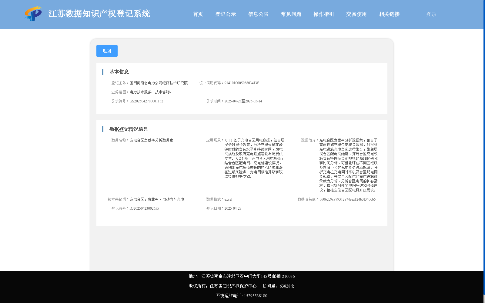Click data format value excel
The width and height of the screenshot is (485, 303).
pyautogui.click(x=228, y=199)
